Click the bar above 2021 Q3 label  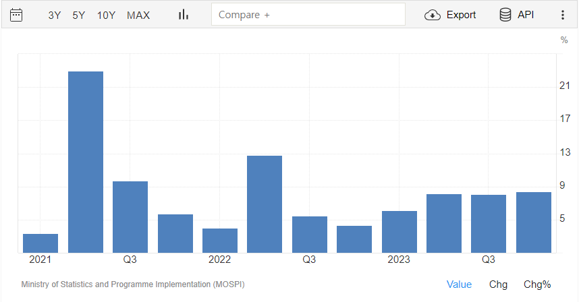click(x=130, y=217)
